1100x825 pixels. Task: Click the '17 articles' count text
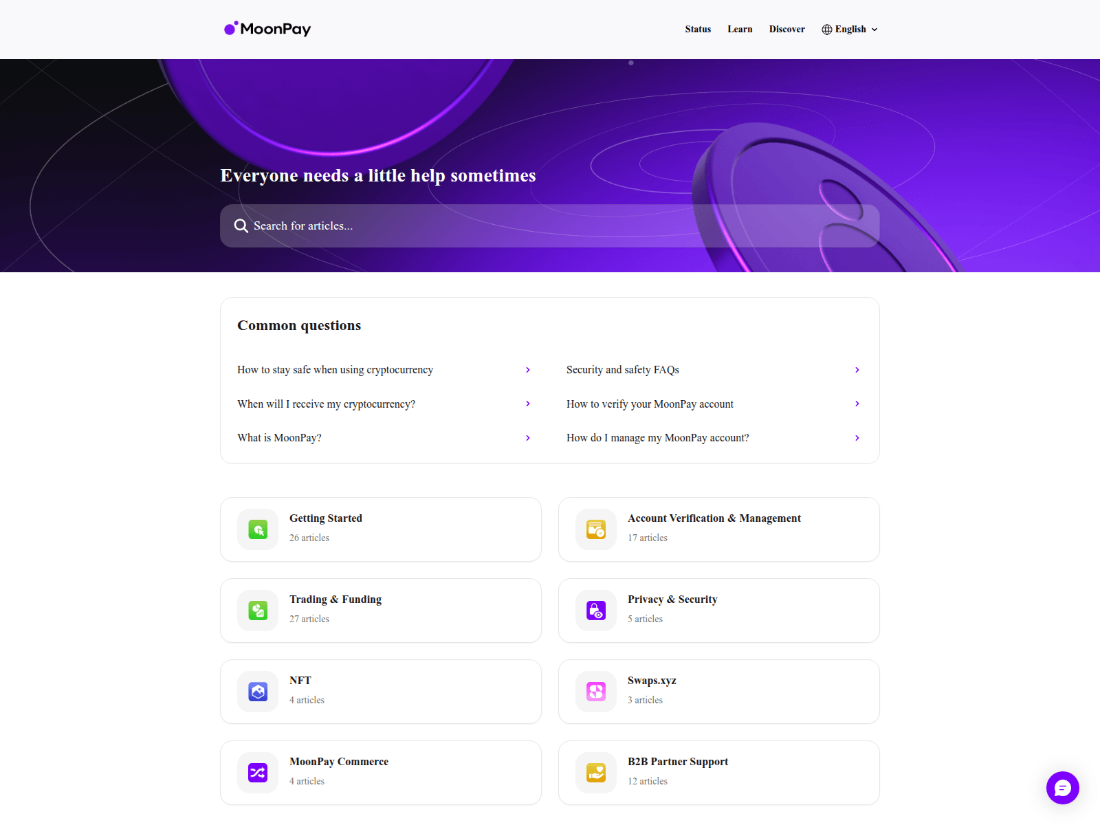648,538
